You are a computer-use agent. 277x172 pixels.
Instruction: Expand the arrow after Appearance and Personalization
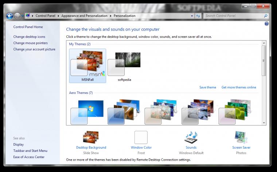(x=110, y=16)
